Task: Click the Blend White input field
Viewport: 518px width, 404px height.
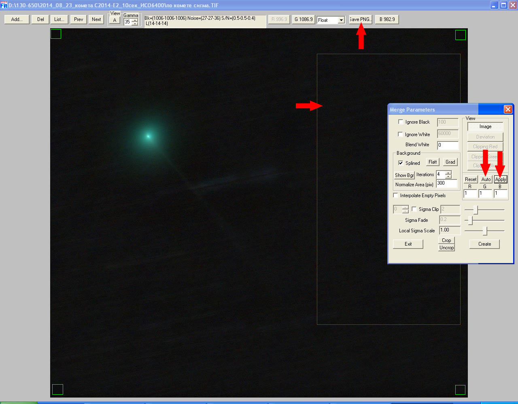Action: (448, 145)
